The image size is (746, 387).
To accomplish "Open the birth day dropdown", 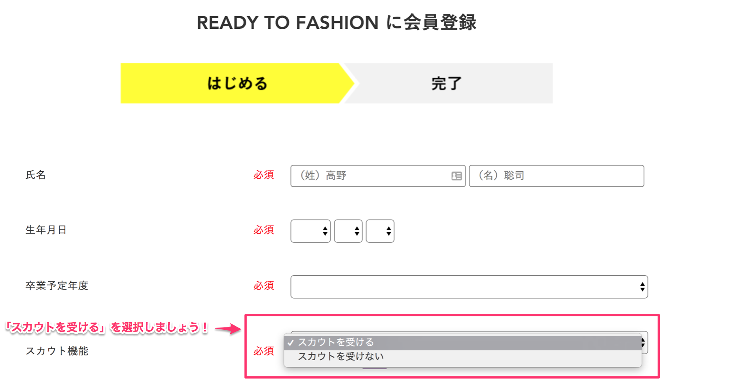I will [380, 231].
